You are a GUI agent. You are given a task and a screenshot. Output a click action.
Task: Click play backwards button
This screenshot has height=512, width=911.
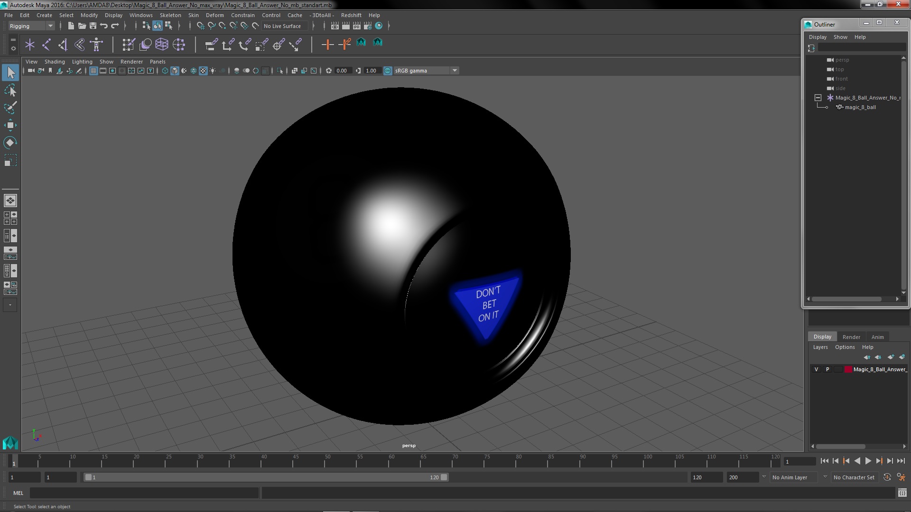coord(857,461)
